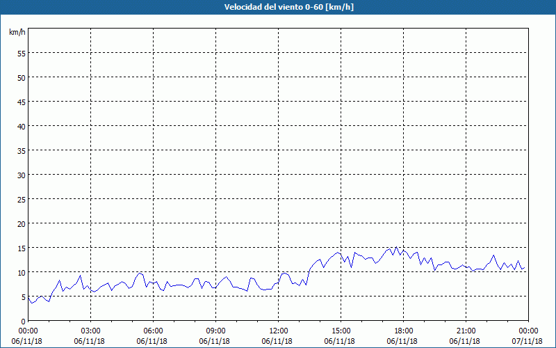Click the 'km/h' unit label above the y-axis

(17, 32)
